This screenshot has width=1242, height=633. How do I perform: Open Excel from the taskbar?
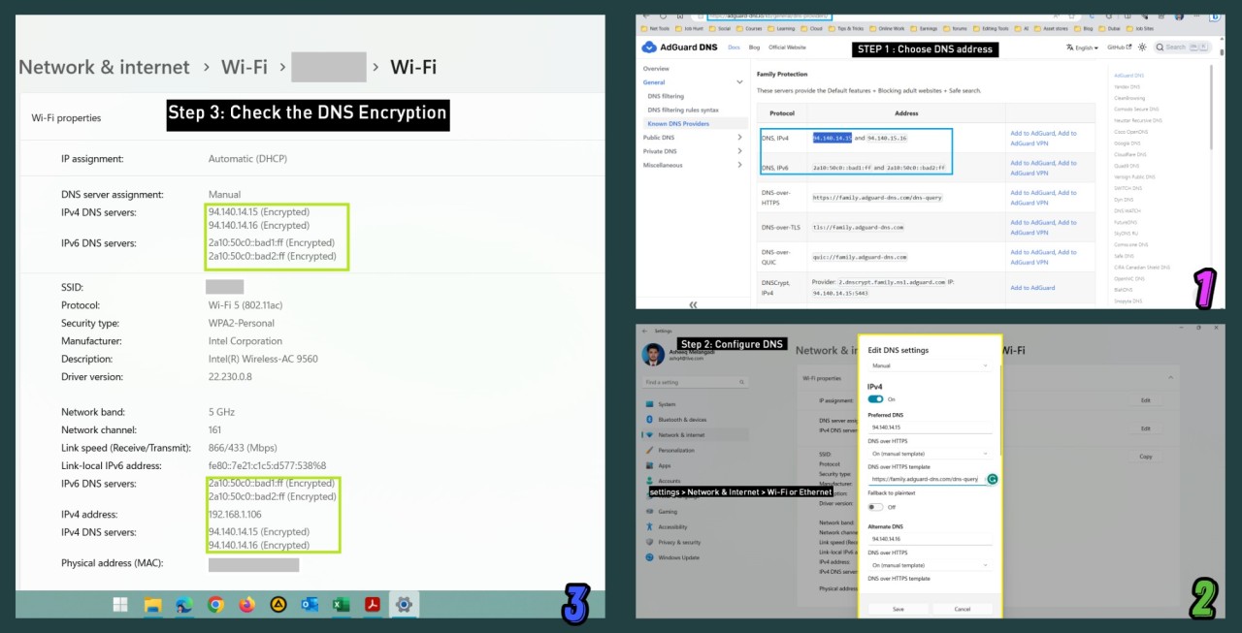coord(341,604)
